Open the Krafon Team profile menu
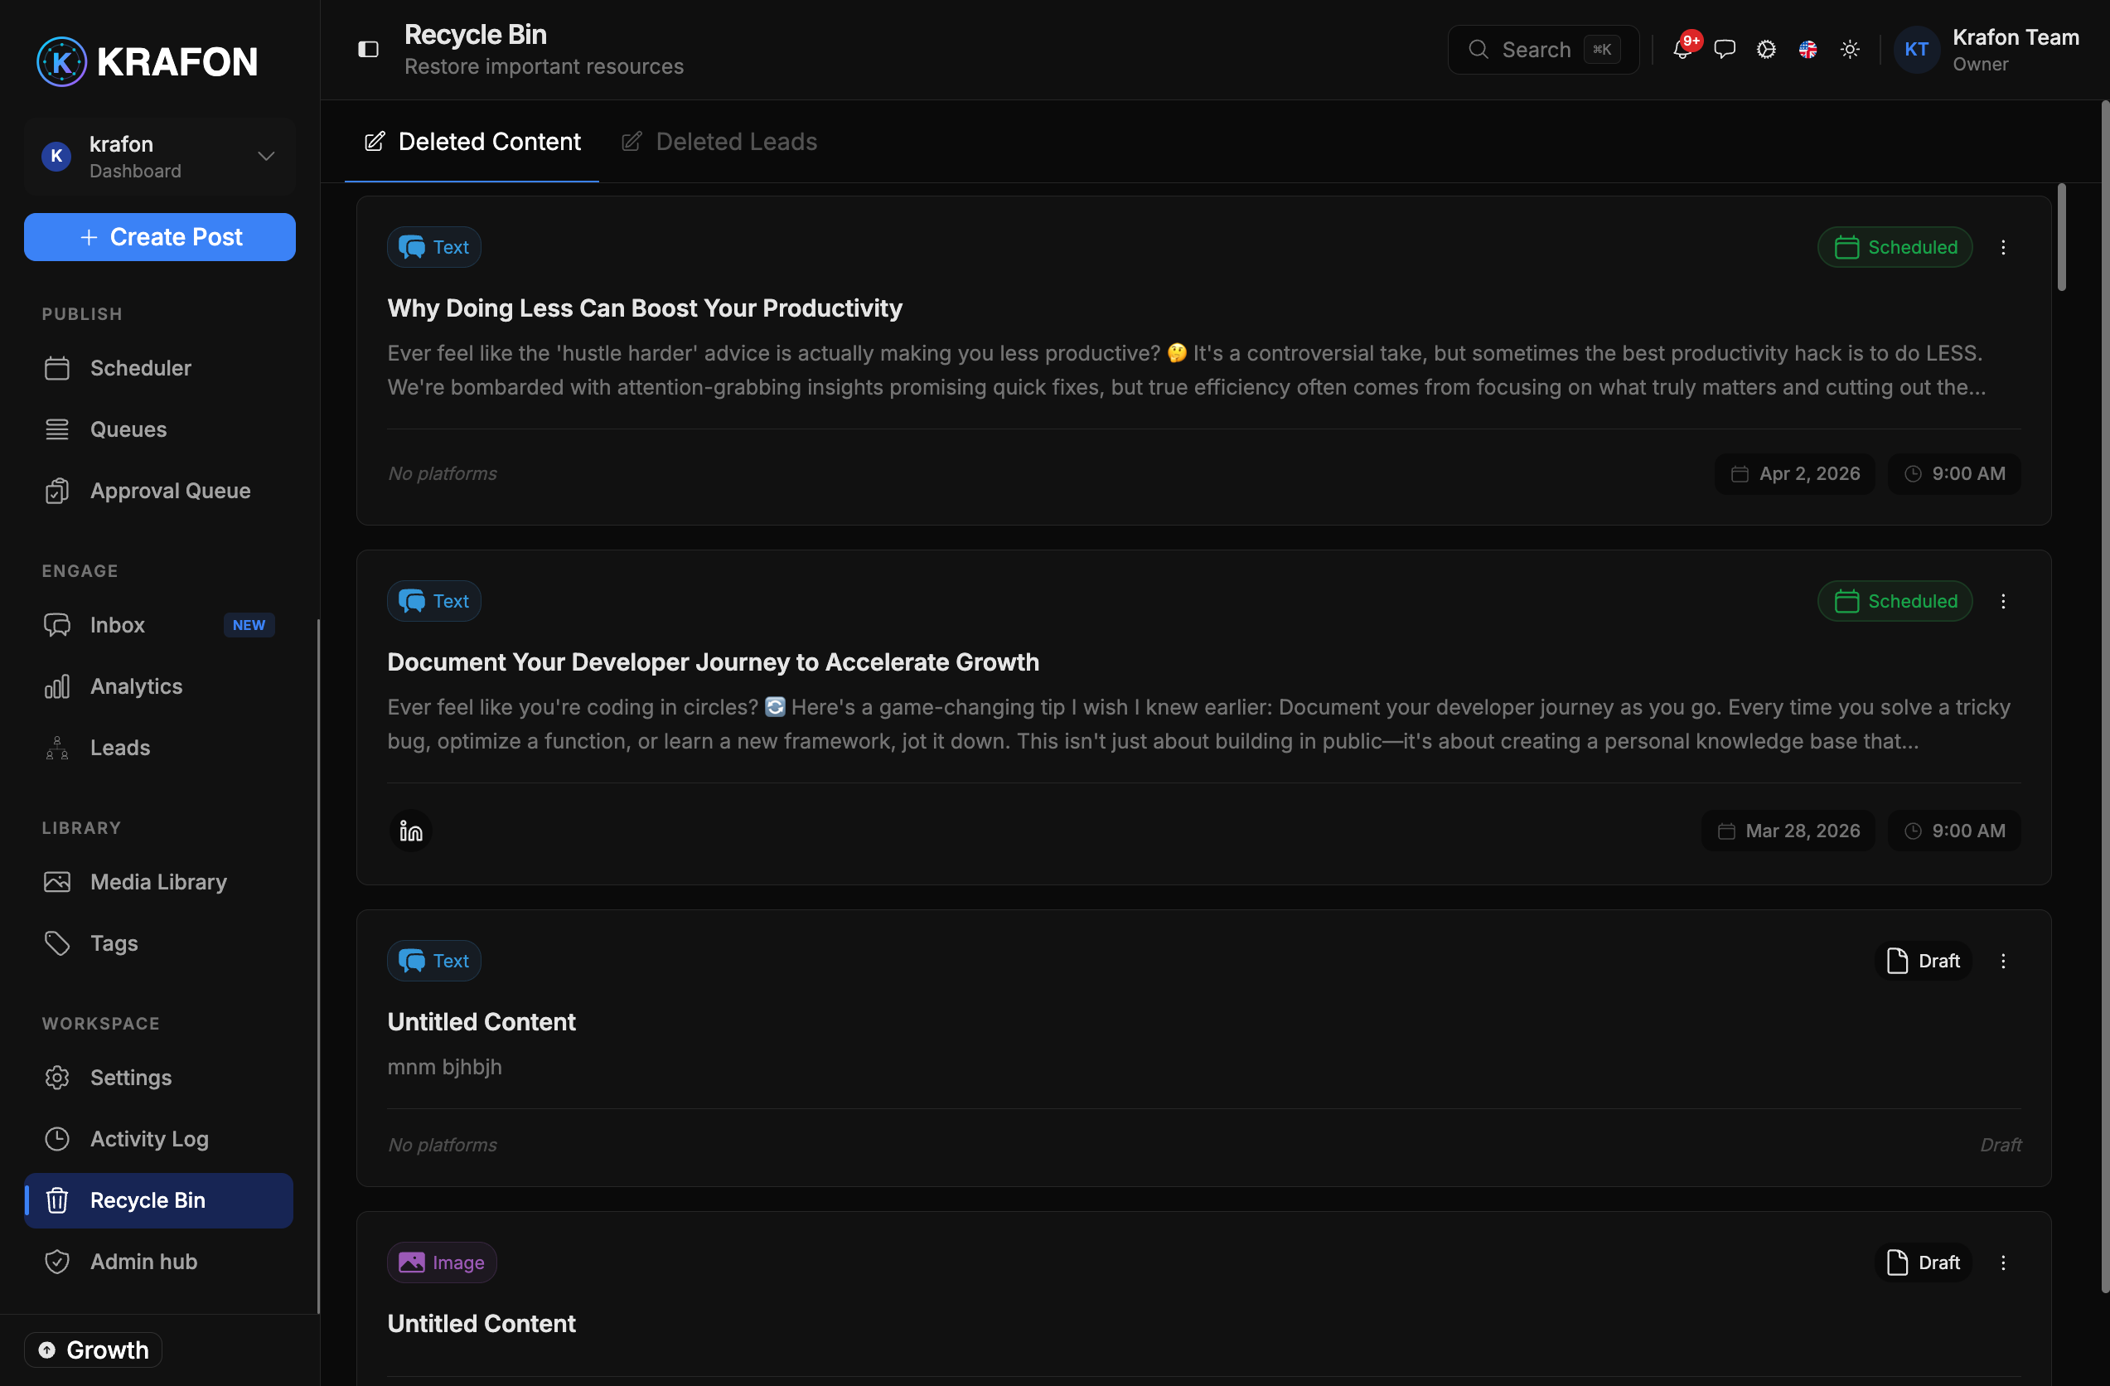 point(1988,50)
